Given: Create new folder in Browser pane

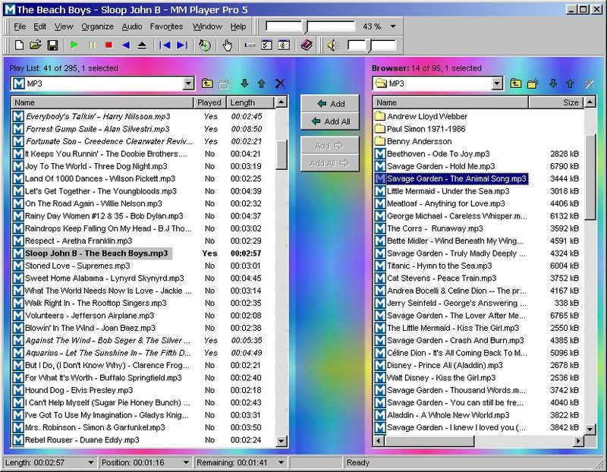Looking at the screenshot, I should [x=533, y=83].
